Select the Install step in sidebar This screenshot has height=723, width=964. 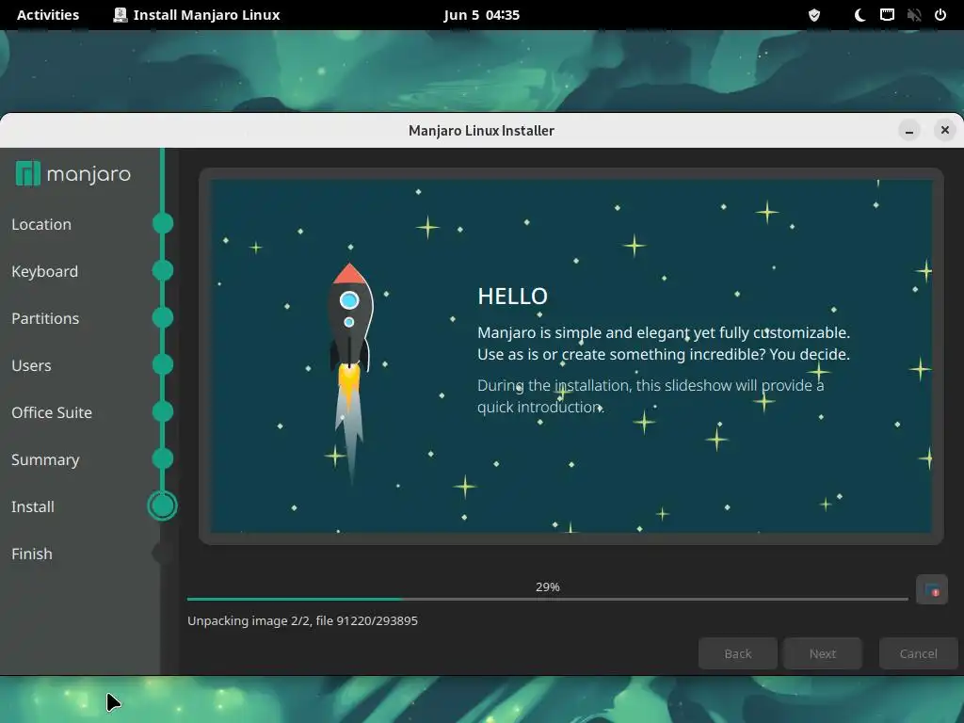click(33, 506)
